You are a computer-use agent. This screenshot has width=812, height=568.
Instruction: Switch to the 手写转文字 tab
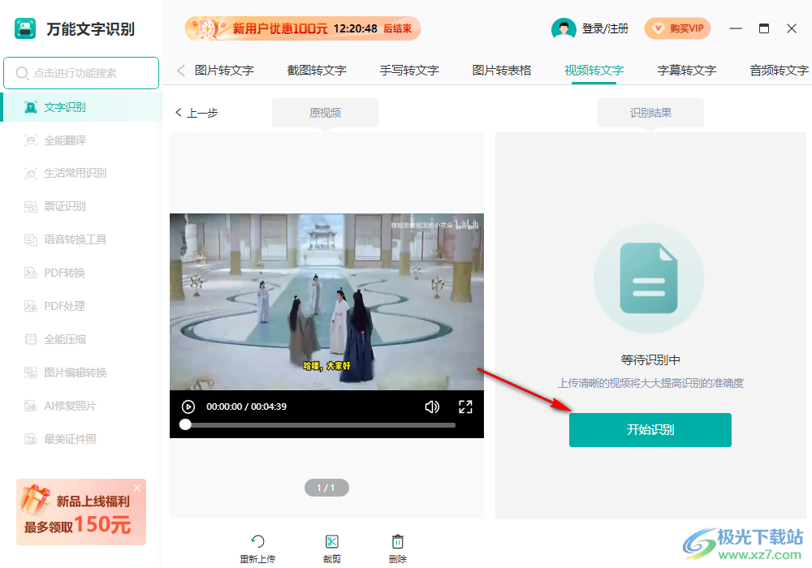tap(409, 71)
